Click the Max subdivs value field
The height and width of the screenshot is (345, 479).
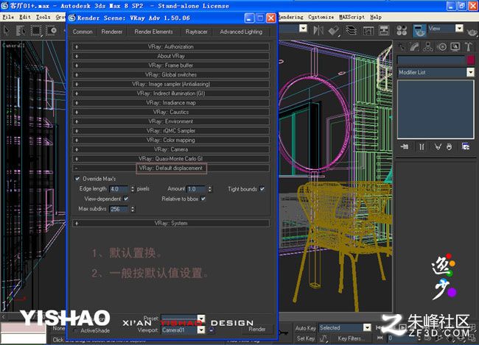pyautogui.click(x=119, y=209)
